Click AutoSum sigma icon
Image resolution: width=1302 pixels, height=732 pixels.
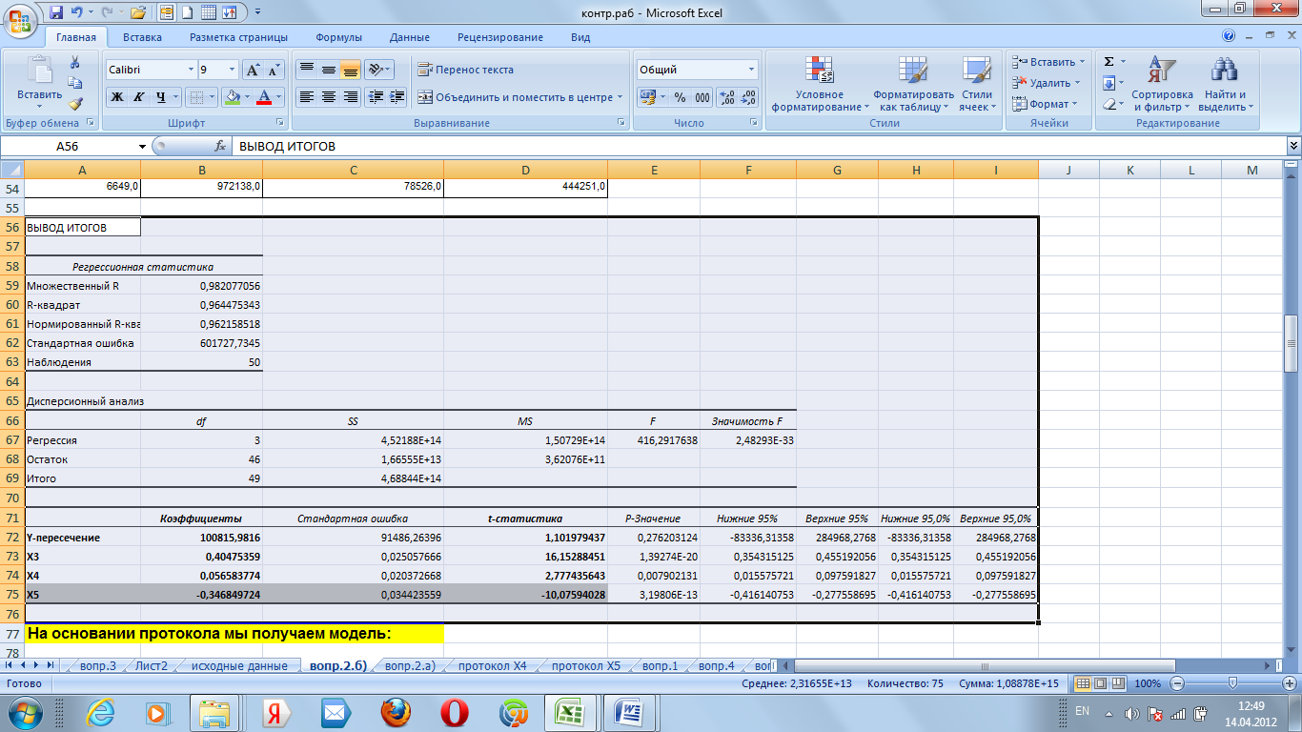tap(1109, 62)
